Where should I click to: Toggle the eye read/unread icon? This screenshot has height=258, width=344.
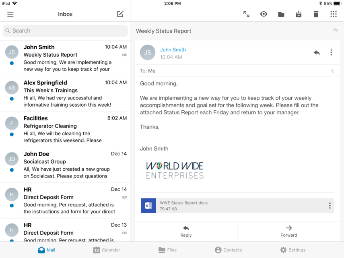pos(264,14)
